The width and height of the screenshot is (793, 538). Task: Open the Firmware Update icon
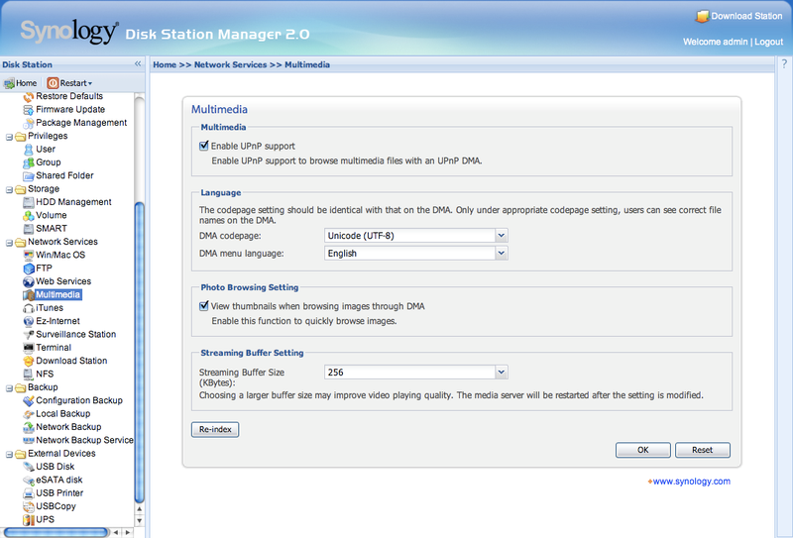click(29, 110)
